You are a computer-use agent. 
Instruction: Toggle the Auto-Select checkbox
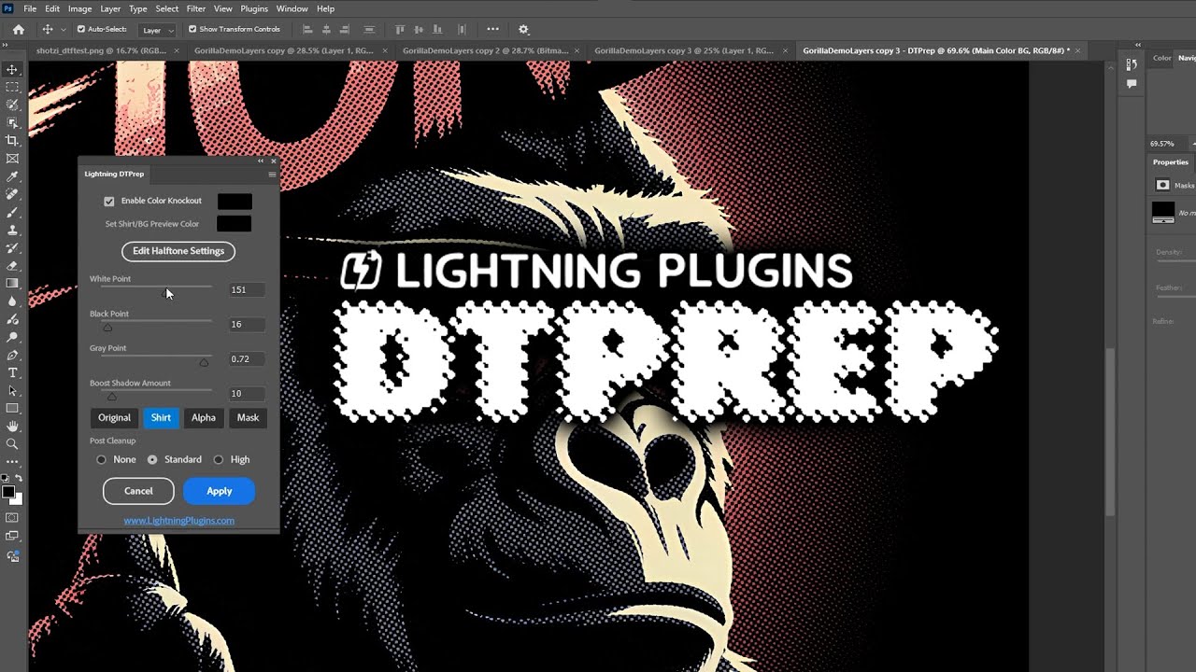81,29
